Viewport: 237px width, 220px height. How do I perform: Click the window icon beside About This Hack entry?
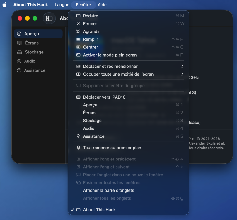[x=78, y=210]
